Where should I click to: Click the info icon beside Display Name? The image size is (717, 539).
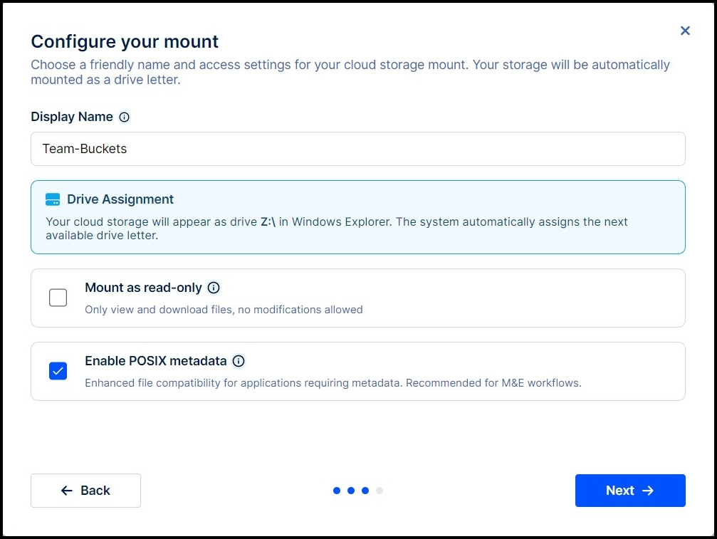click(x=125, y=117)
